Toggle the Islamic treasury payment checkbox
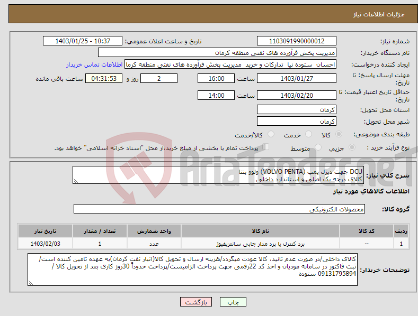The height and width of the screenshot is (316, 418). tap(265, 147)
